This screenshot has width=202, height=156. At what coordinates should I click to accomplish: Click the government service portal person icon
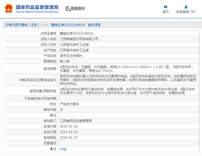186,7
